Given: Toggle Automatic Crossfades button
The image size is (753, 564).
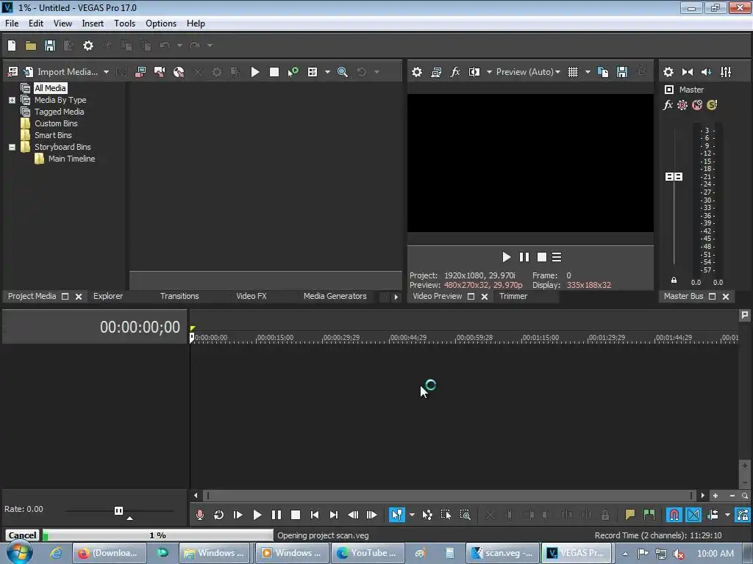Looking at the screenshot, I should (693, 515).
